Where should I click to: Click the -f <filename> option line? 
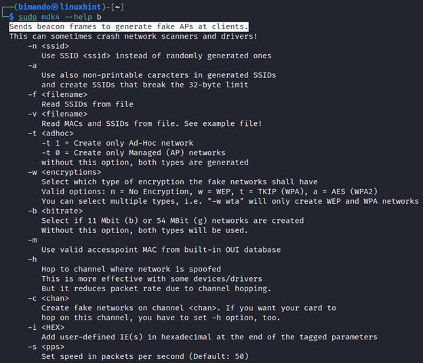pos(58,95)
